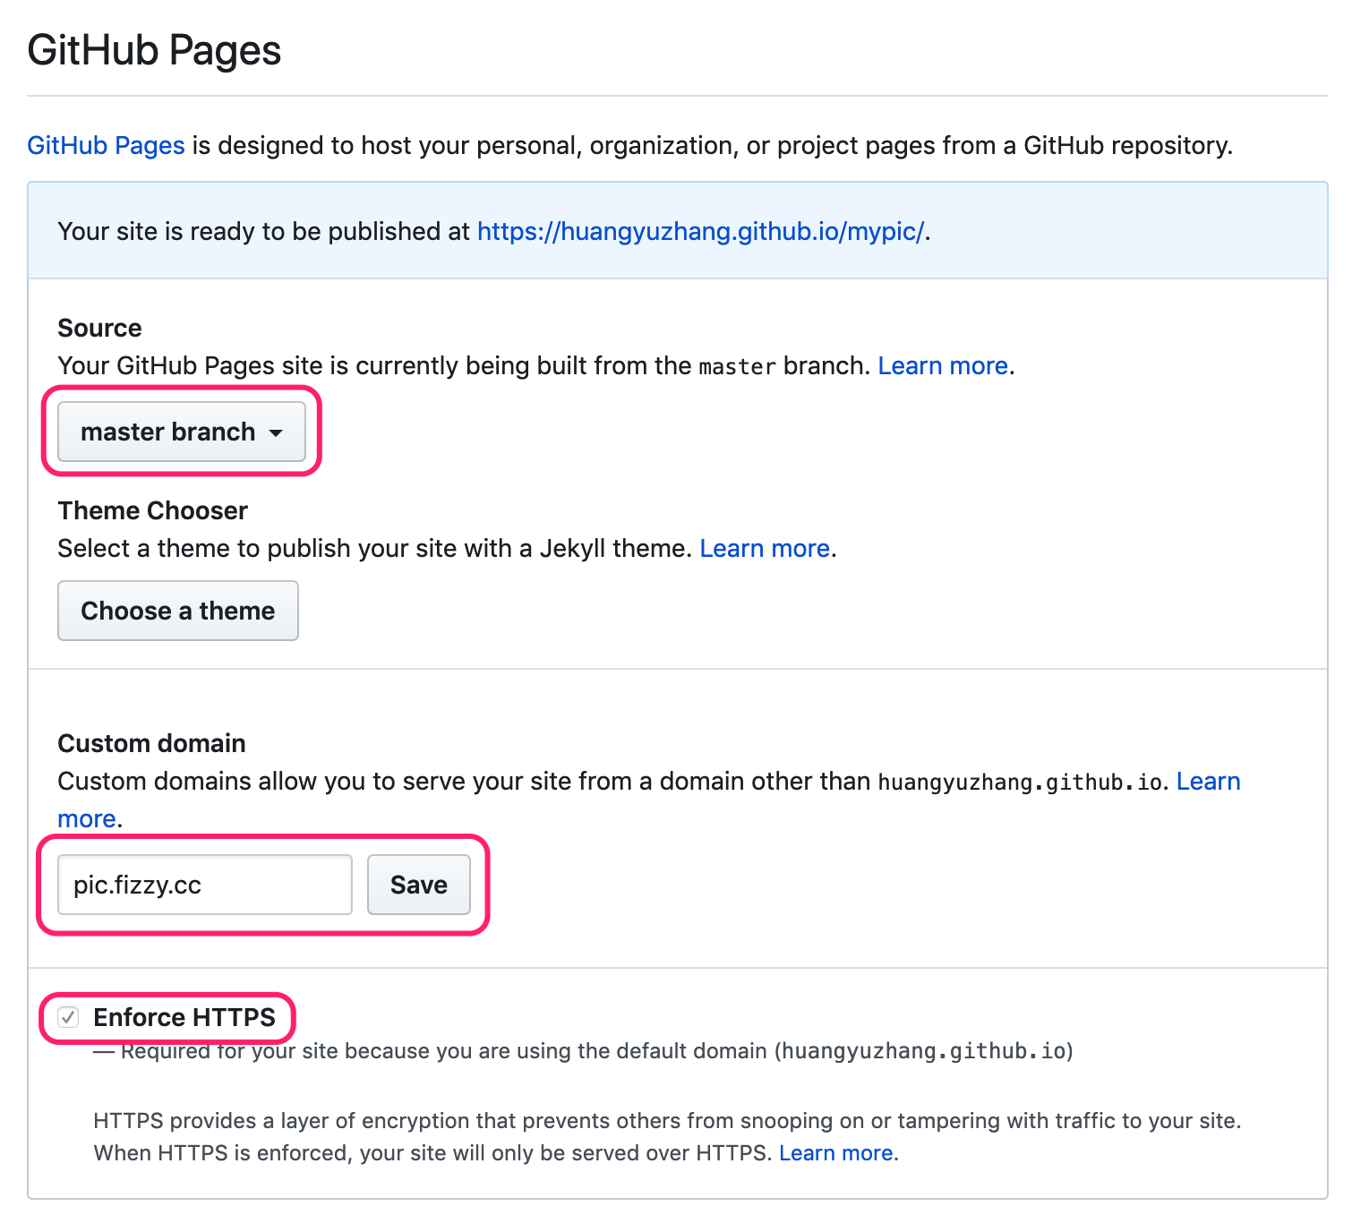Image resolution: width=1352 pixels, height=1232 pixels.
Task: Click the Enforce HTTPS label text
Action: (184, 1017)
